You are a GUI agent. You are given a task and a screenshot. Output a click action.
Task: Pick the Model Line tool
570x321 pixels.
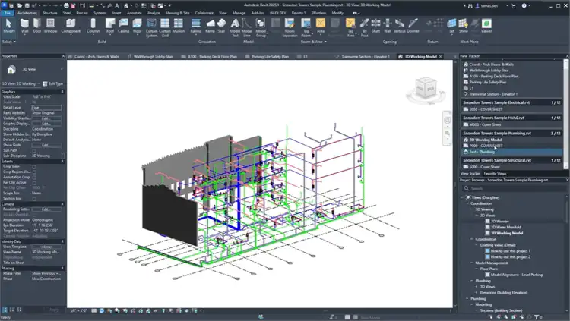(247, 27)
